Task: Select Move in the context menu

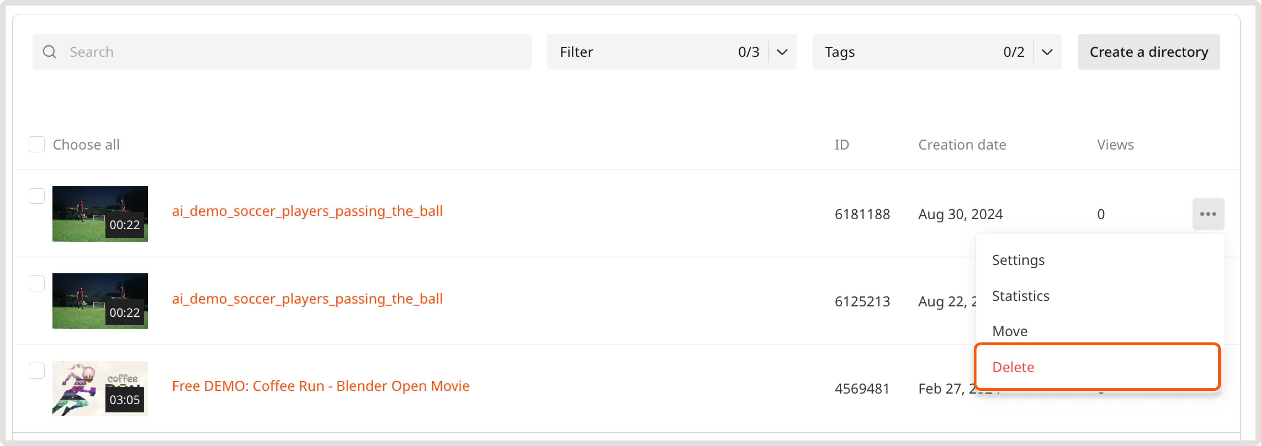Action: tap(1009, 331)
